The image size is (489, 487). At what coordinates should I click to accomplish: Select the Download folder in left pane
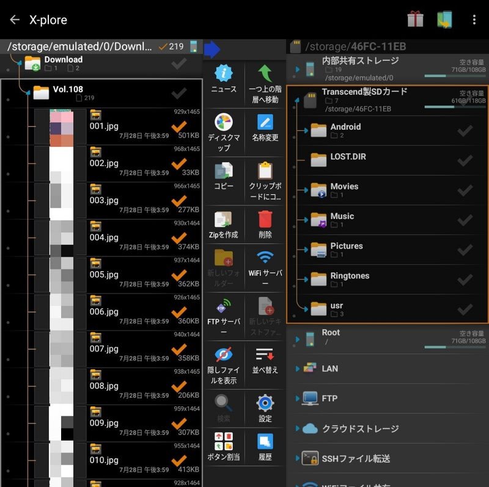click(101, 64)
